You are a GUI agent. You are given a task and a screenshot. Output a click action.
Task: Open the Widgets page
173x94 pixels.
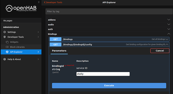click(x=21, y=42)
